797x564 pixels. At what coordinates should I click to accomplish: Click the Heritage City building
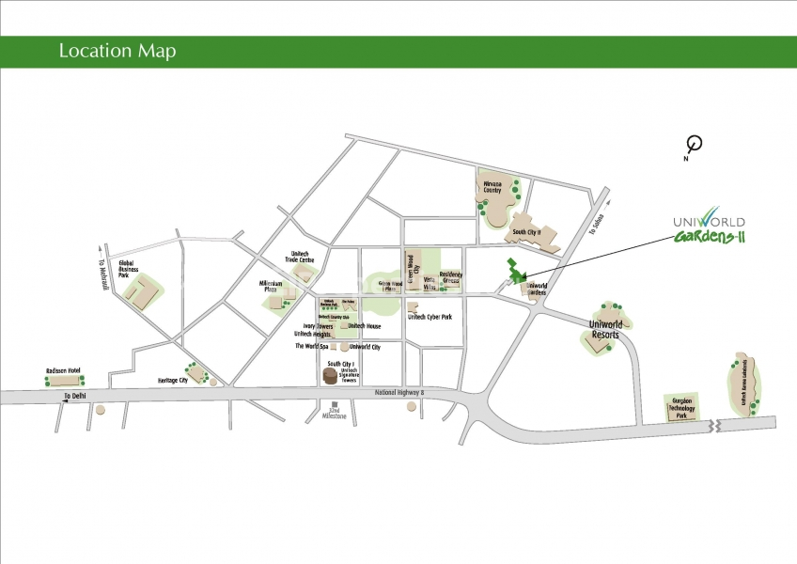tap(195, 374)
